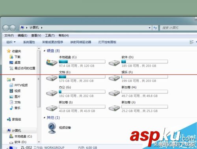Click 卸载或更改程序 in the toolbar
Image resolution: width=197 pixels, height=149 pixels.
coord(53,42)
